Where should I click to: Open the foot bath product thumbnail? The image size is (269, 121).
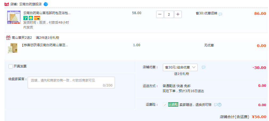[14, 17]
